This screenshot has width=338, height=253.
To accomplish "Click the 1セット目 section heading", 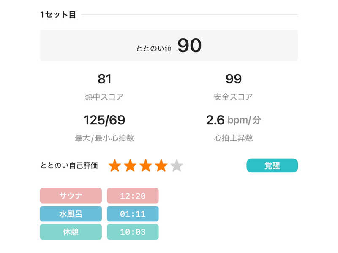I will [x=58, y=15].
